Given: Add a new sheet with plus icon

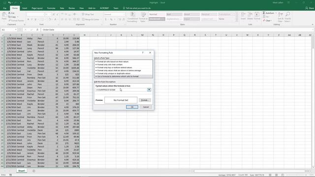Looking at the screenshot, I should click(x=34, y=171).
